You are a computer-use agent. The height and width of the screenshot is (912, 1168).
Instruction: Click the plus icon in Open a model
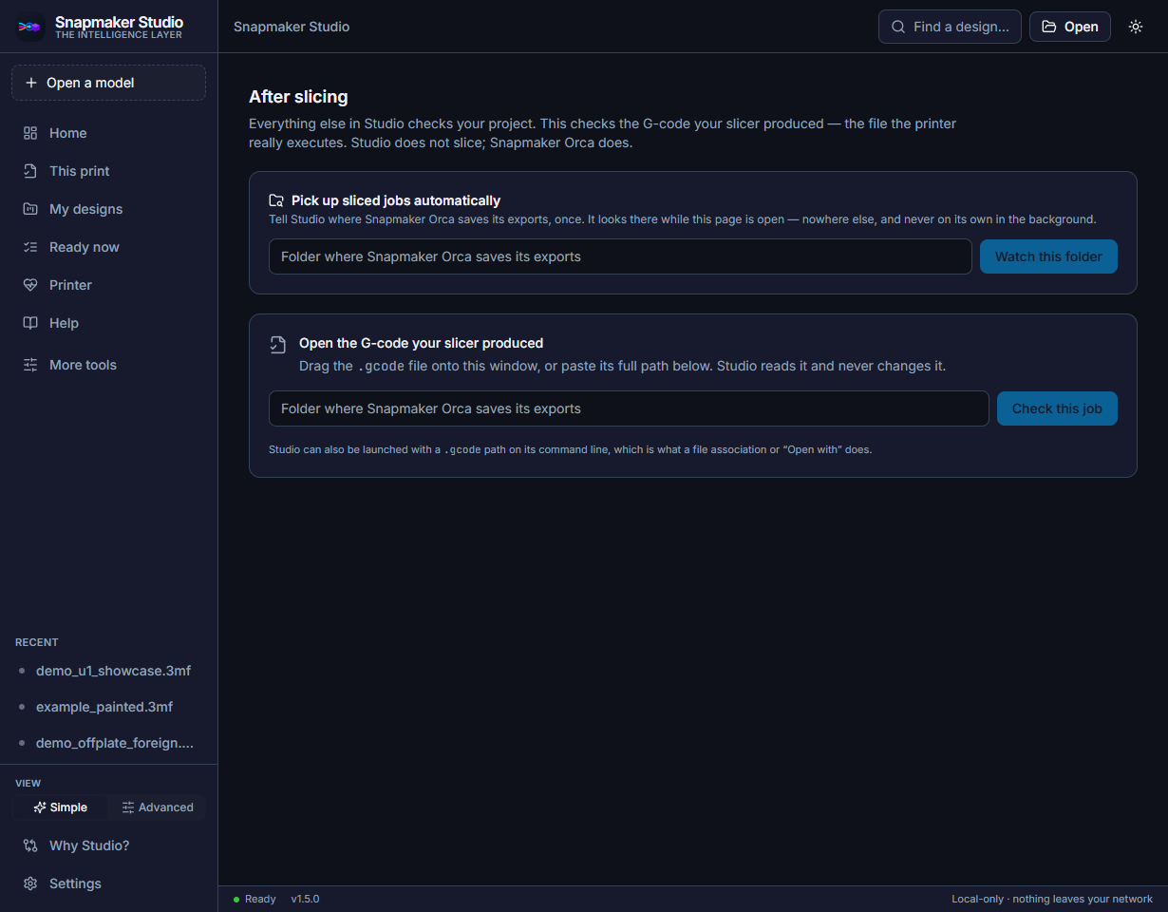coord(31,83)
